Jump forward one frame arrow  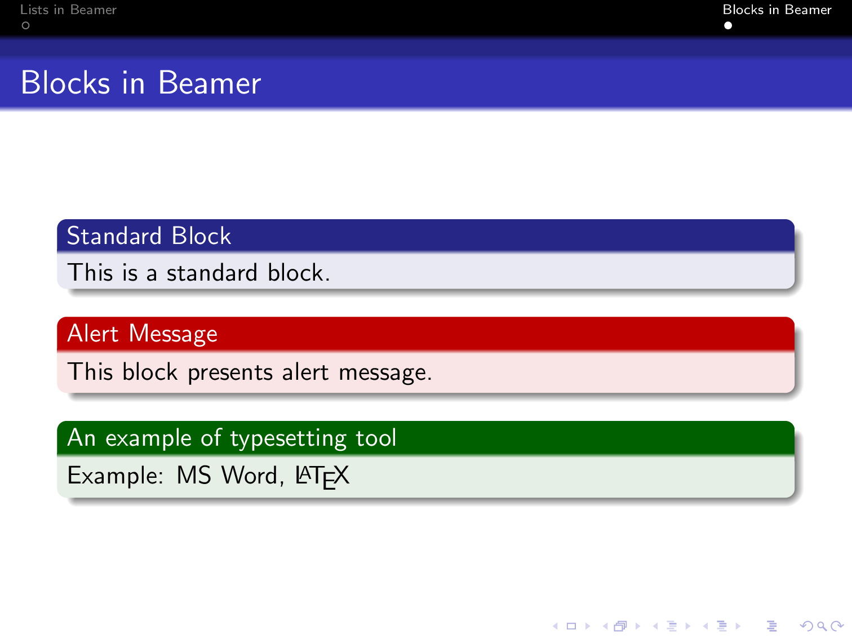pos(637,625)
